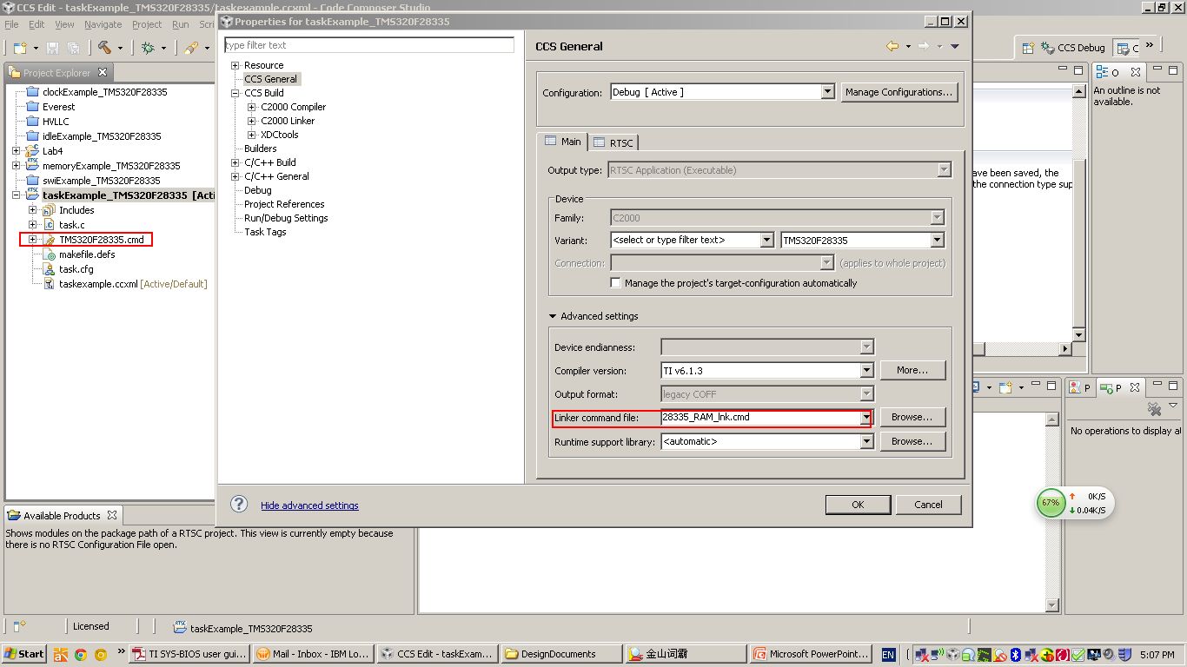Expand the Resource tree node
Image resolution: width=1187 pixels, height=667 pixels.
coord(235,65)
